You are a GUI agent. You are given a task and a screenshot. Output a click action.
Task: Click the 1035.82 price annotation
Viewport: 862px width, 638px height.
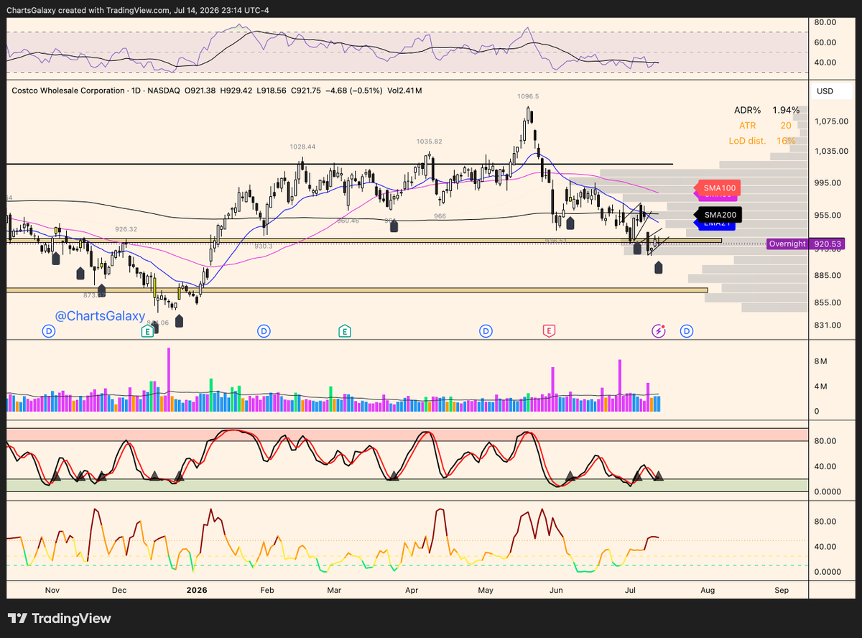click(x=429, y=142)
